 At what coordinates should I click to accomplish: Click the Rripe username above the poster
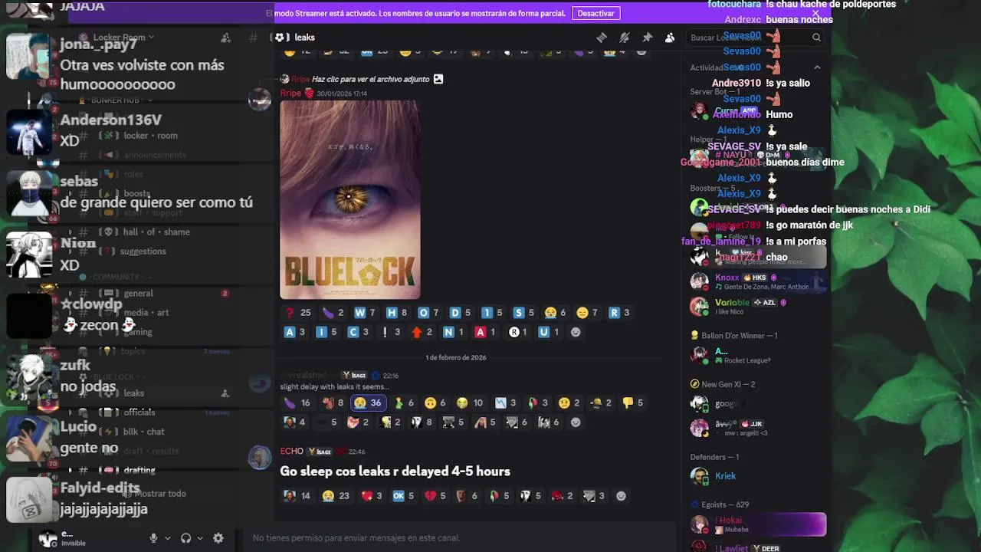[x=290, y=94]
